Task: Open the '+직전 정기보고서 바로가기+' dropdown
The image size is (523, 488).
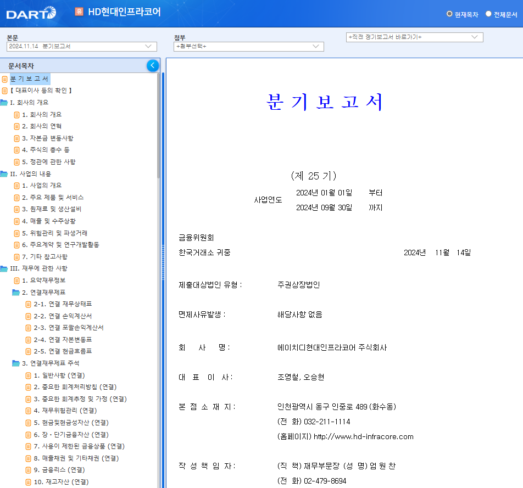Action: click(x=413, y=37)
